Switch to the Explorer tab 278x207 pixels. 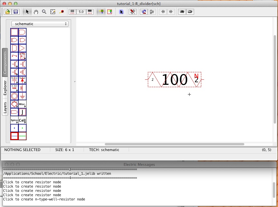[5, 88]
